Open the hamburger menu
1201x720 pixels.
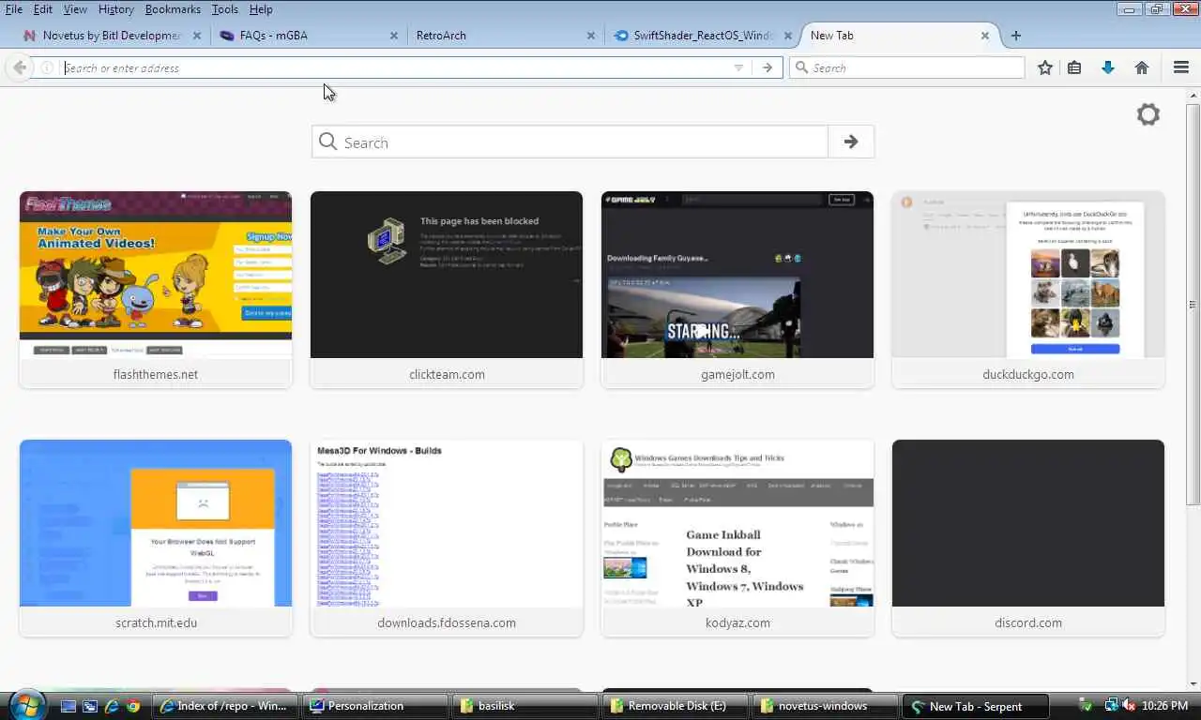(1181, 67)
